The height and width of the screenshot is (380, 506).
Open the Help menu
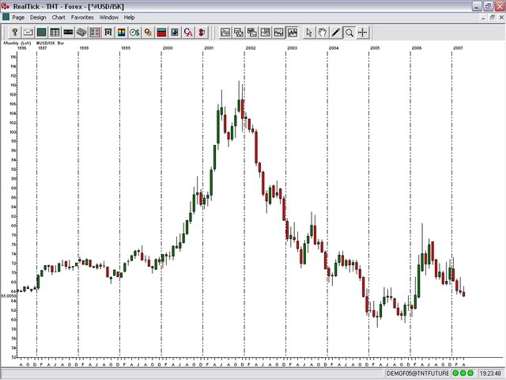tap(129, 17)
